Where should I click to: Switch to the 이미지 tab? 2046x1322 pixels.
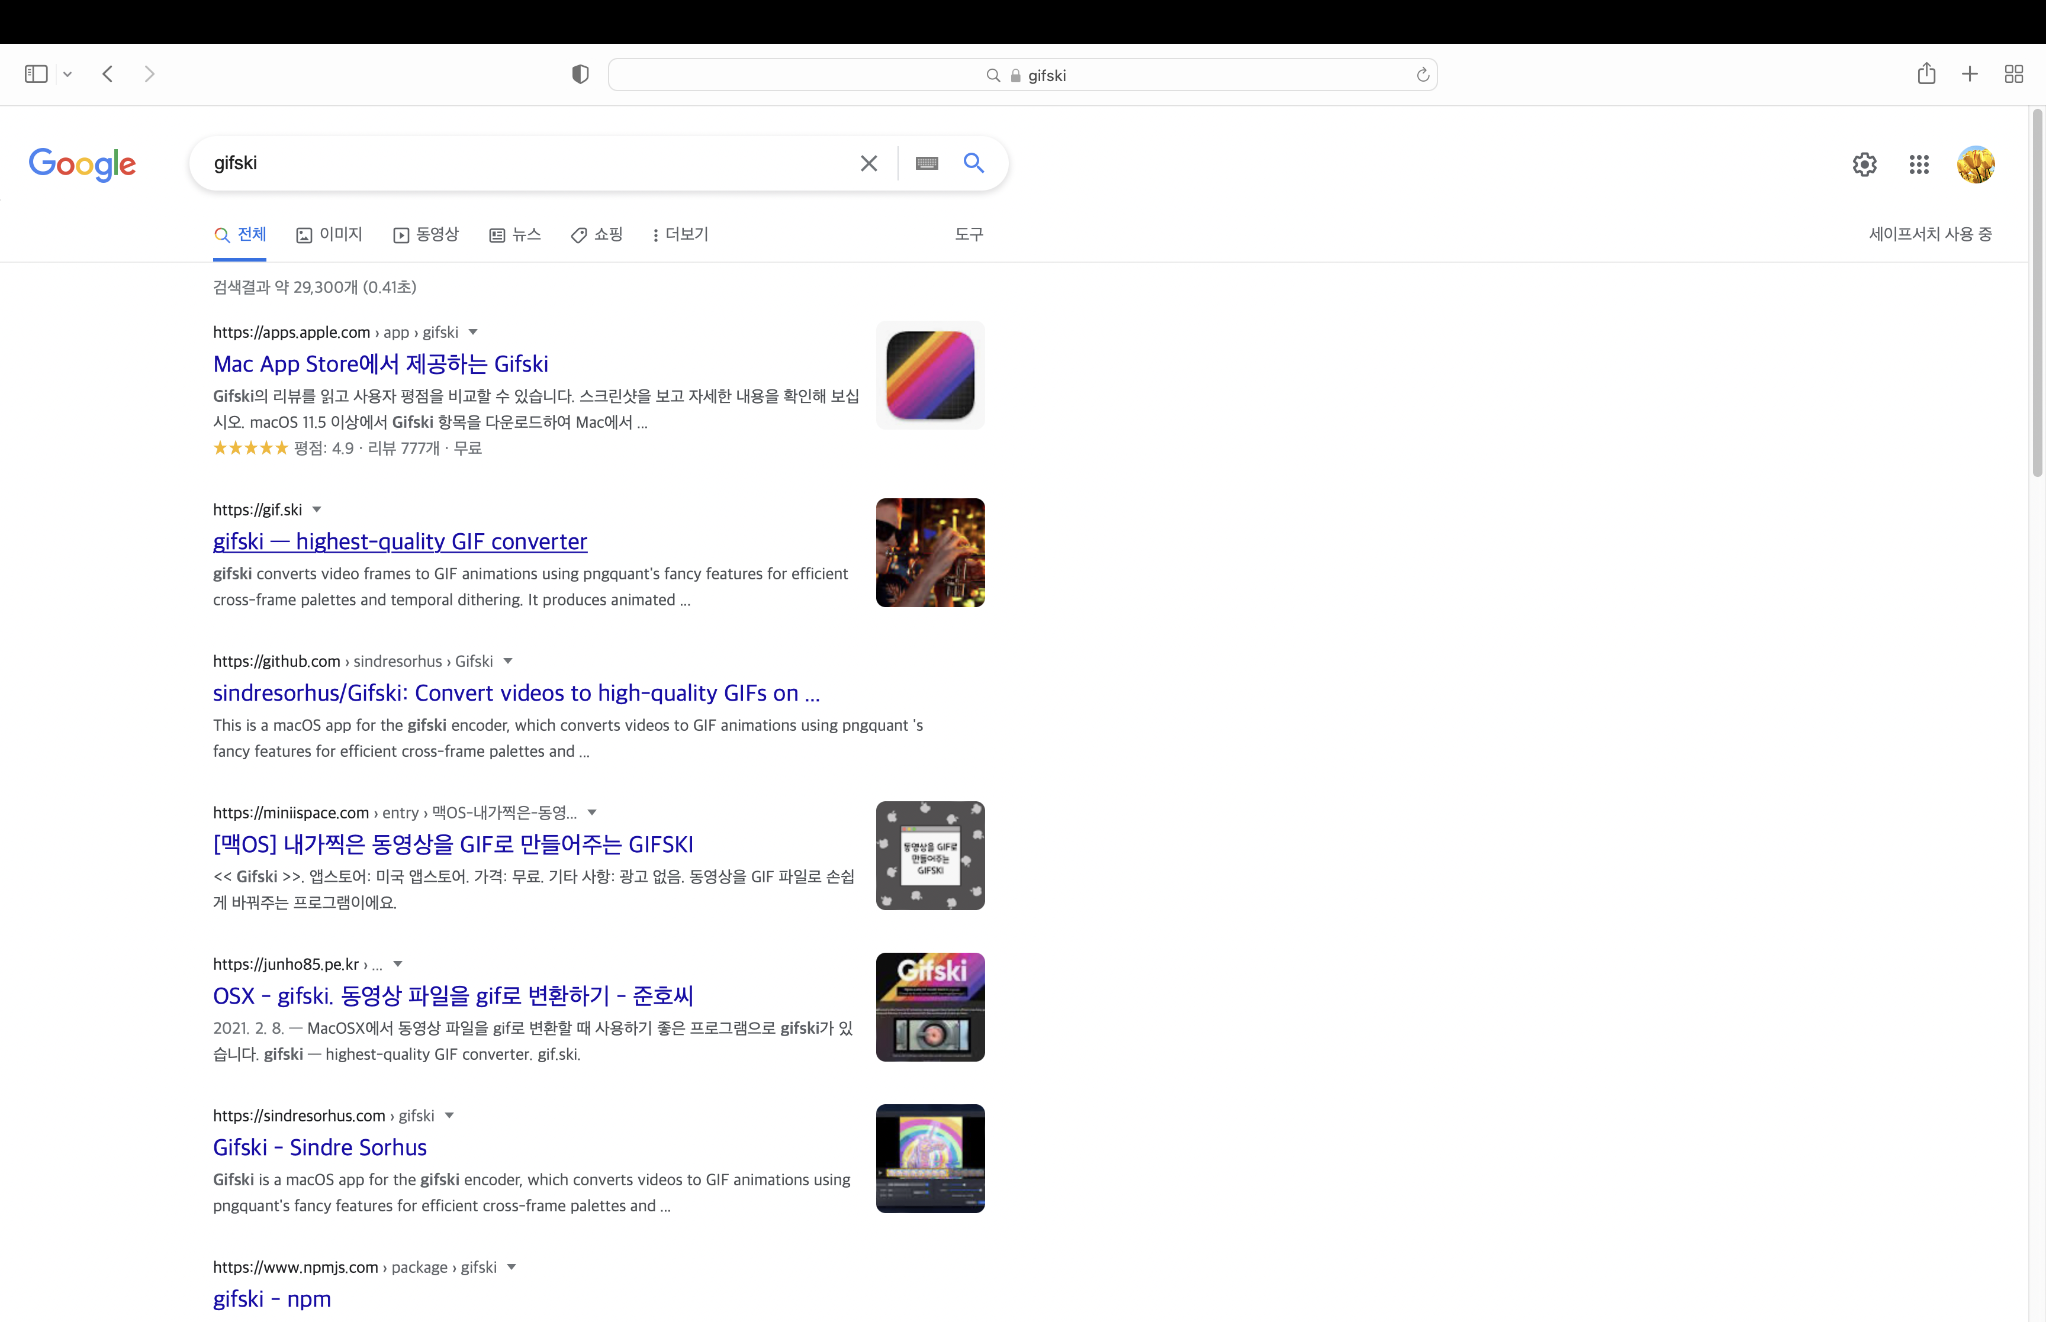click(329, 234)
